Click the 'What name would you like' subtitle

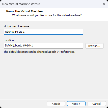(47, 15)
